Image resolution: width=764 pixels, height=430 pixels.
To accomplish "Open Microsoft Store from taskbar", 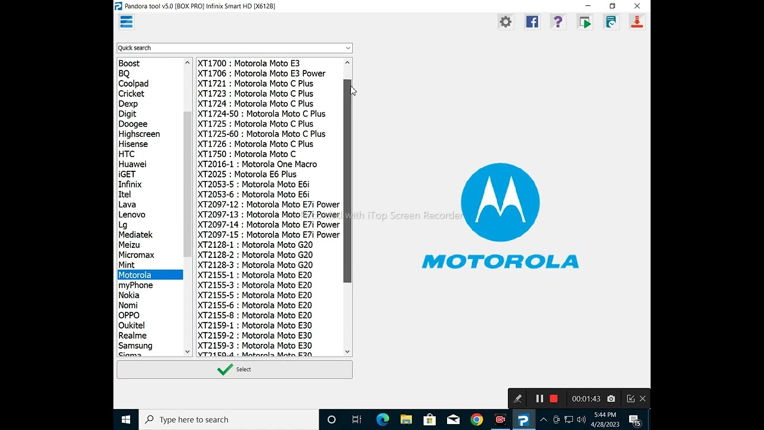I will click(x=429, y=419).
